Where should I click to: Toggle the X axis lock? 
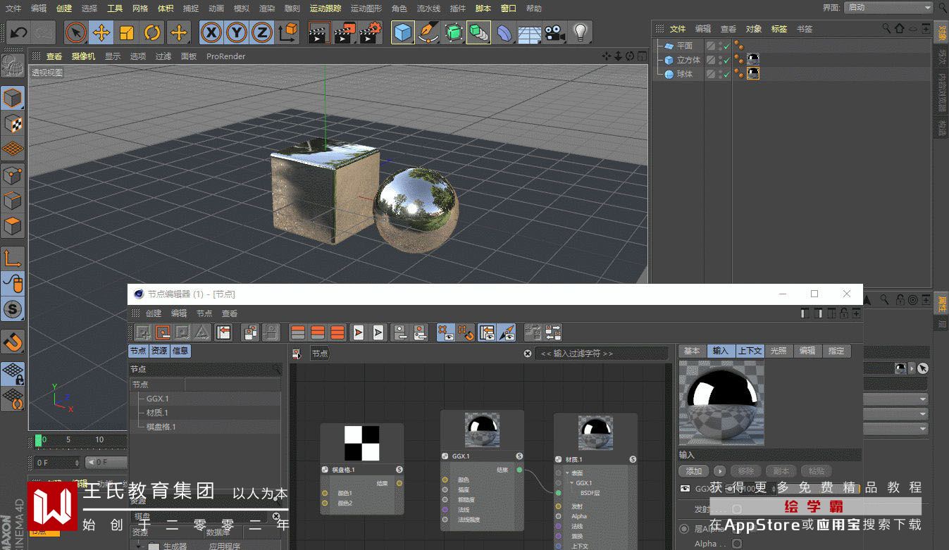211,32
